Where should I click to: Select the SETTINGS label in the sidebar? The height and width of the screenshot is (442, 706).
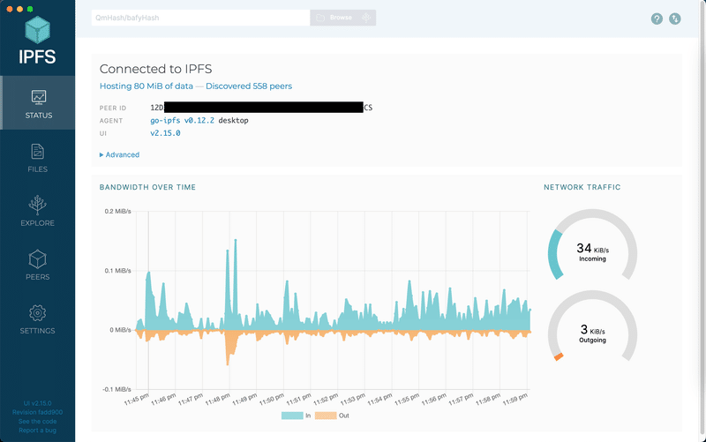[37, 331]
